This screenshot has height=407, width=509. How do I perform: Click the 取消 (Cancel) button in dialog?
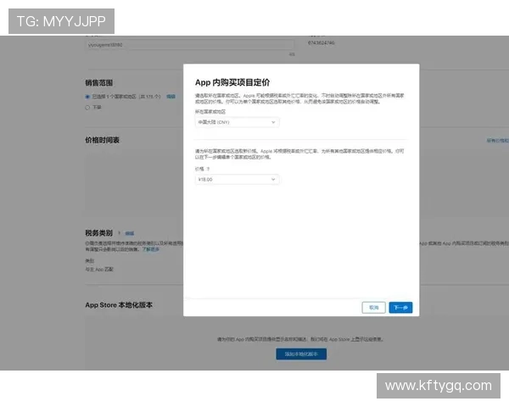click(373, 307)
